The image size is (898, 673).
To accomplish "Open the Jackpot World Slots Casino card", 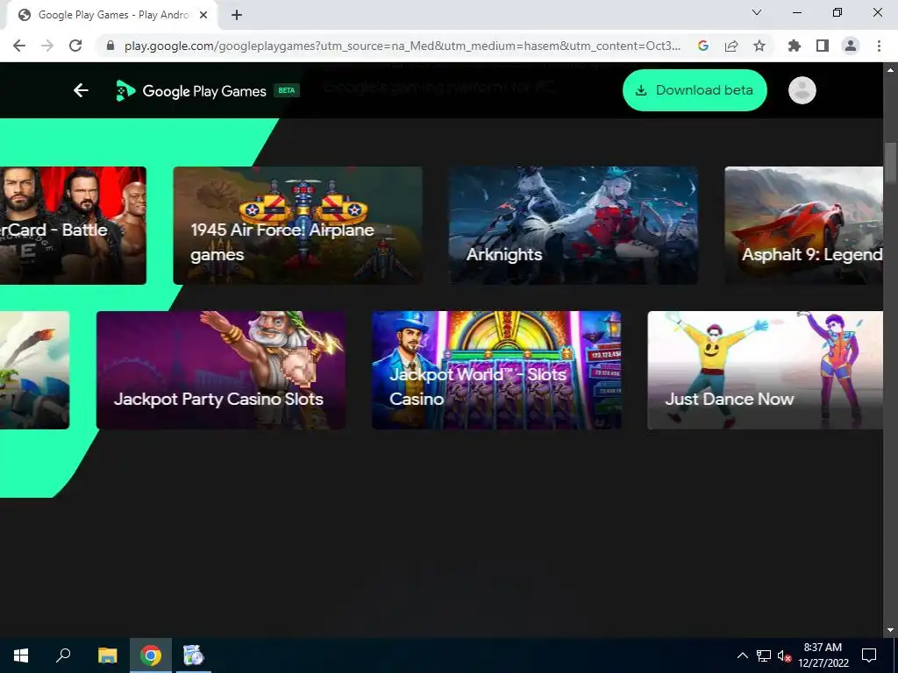I will pos(496,371).
